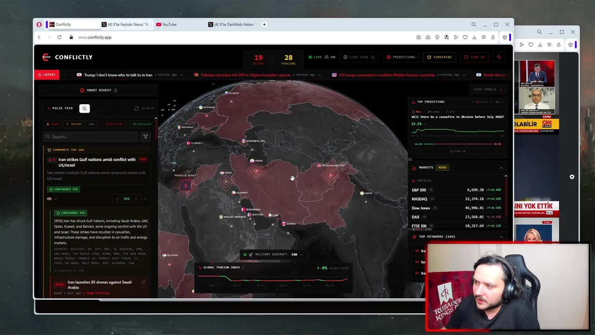Screen dimensions: 595x335
Task: Open the activity pulse icon button
Action: pos(499,57)
